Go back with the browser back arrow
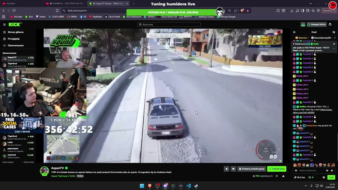Image resolution: width=338 pixels, height=190 pixels. pos(3,11)
